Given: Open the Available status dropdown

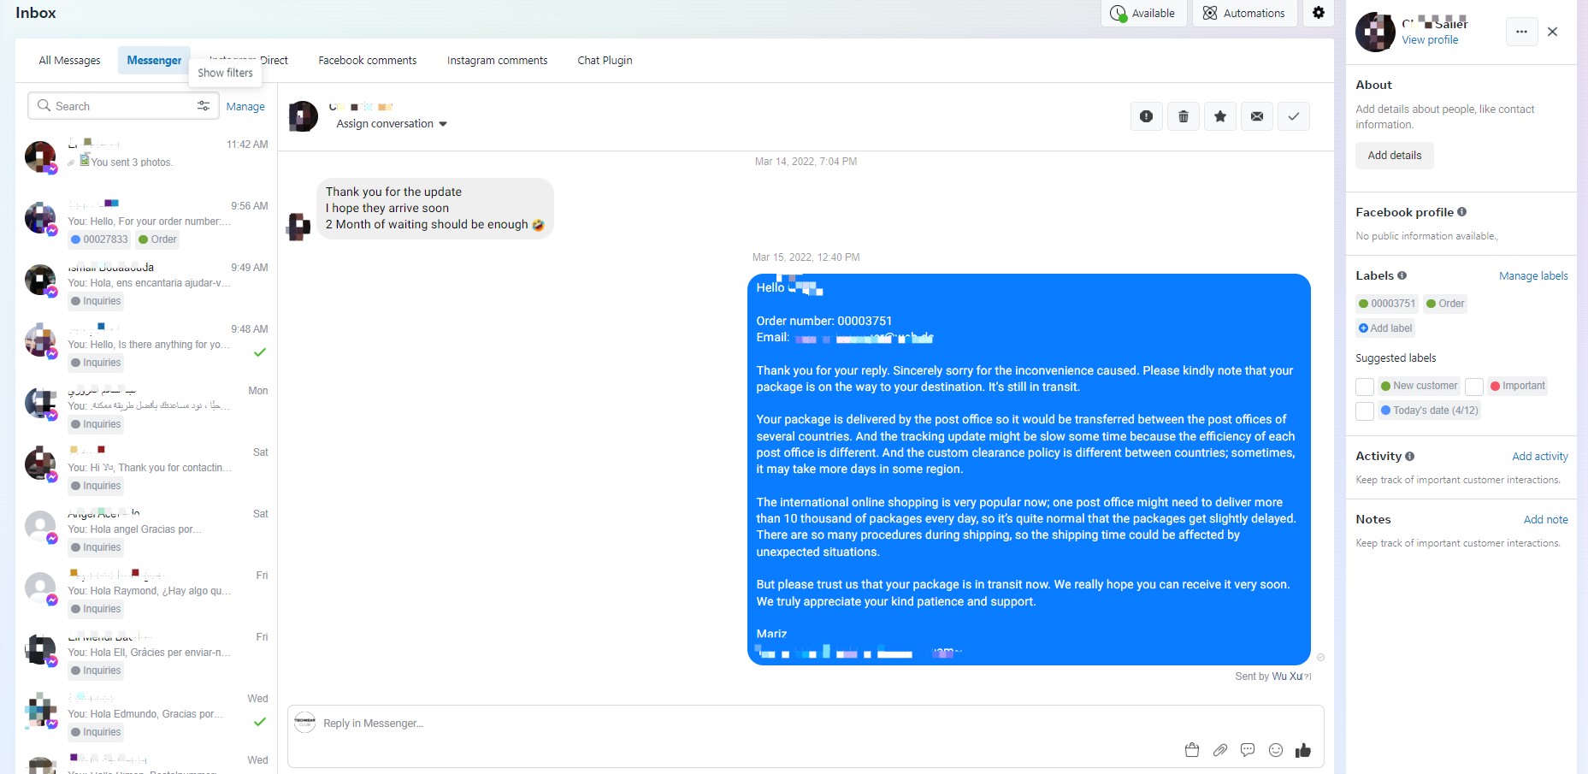Looking at the screenshot, I should (1143, 13).
